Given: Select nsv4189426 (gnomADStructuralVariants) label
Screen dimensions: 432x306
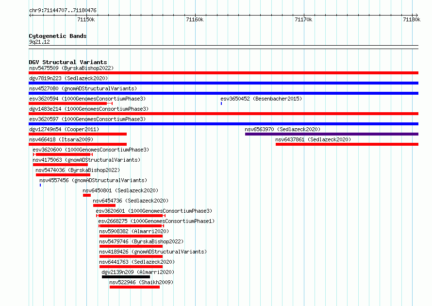Looking at the screenshot, I should pyautogui.click(x=153, y=252).
